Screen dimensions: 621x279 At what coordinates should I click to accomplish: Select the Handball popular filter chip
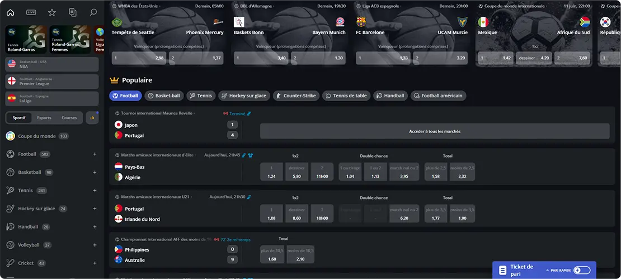pyautogui.click(x=391, y=96)
